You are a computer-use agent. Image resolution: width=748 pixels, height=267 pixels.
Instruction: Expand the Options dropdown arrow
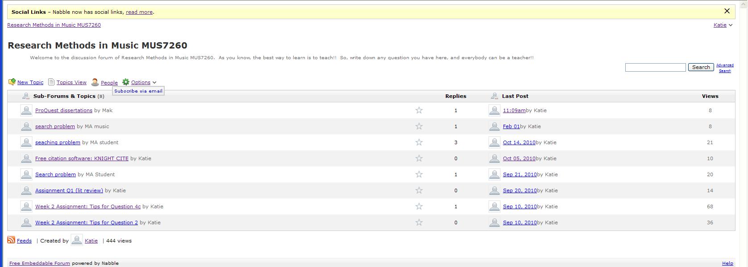point(154,82)
